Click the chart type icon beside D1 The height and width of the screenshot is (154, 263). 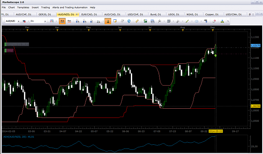click(52, 21)
